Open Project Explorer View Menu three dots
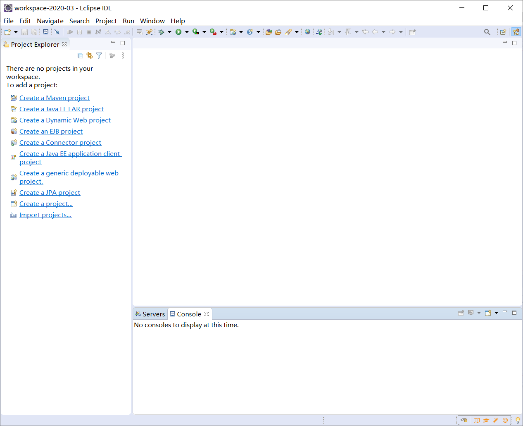523x426 pixels. tap(123, 55)
